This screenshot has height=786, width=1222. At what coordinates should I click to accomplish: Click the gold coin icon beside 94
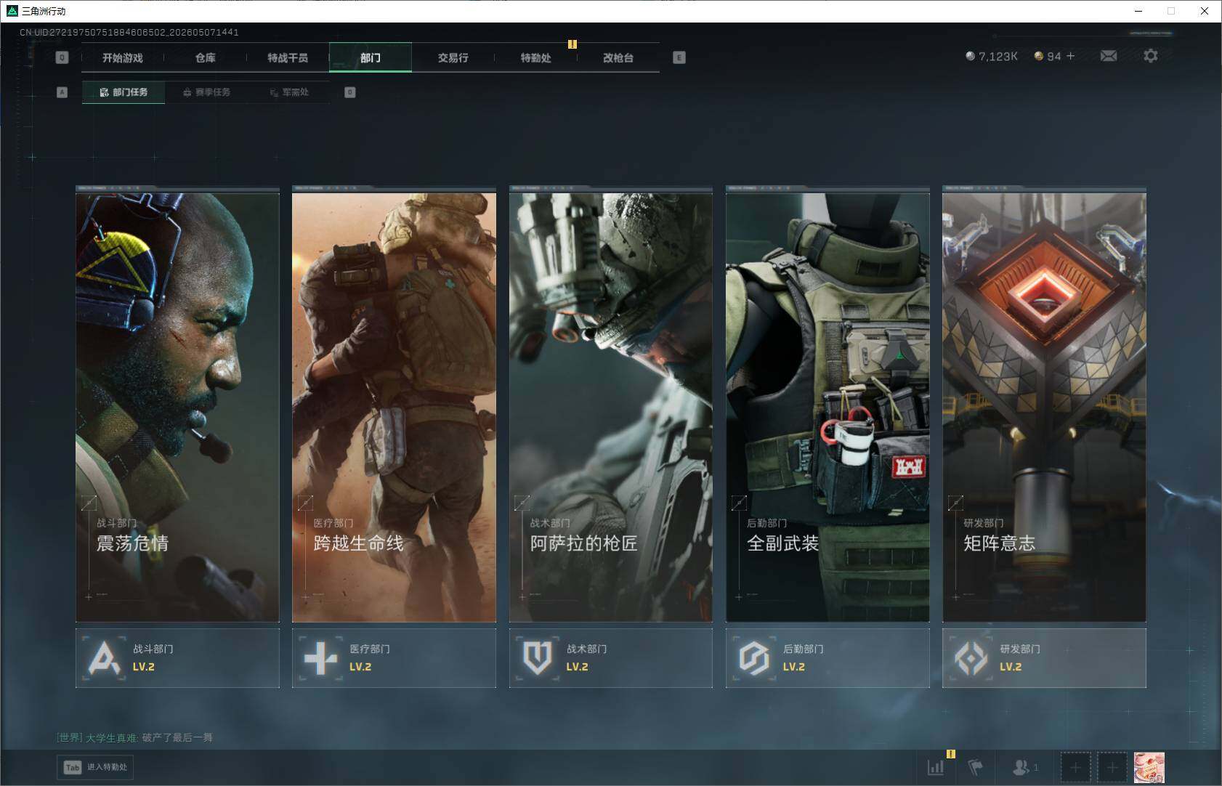[1039, 56]
